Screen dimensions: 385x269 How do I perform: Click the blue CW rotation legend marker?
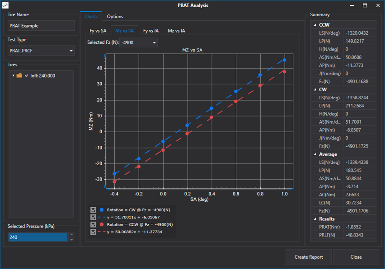pos(102,210)
